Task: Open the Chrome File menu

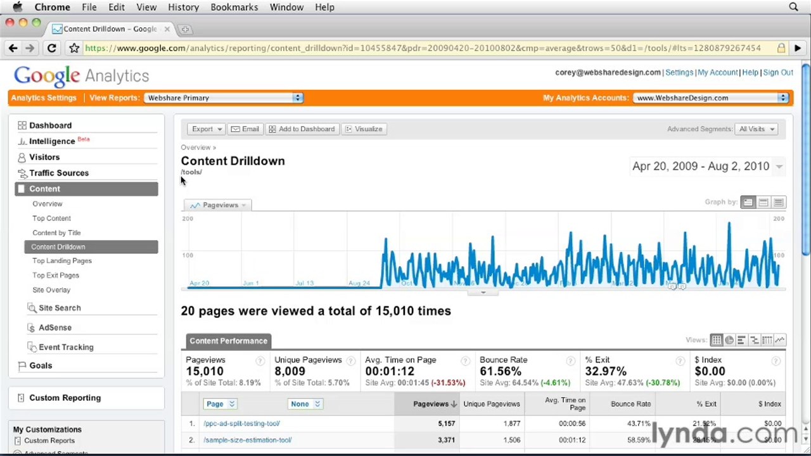Action: [89, 7]
